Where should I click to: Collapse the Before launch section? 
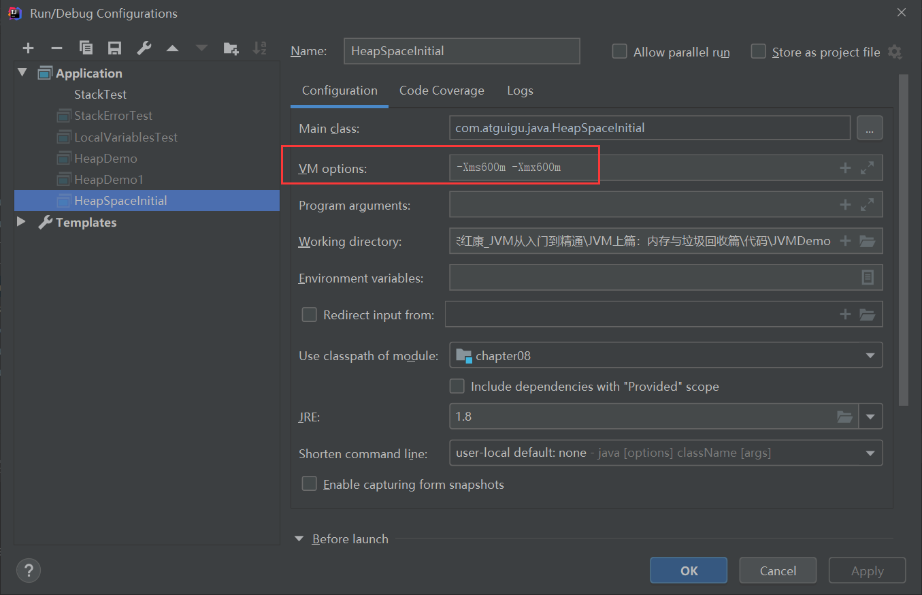[299, 538]
